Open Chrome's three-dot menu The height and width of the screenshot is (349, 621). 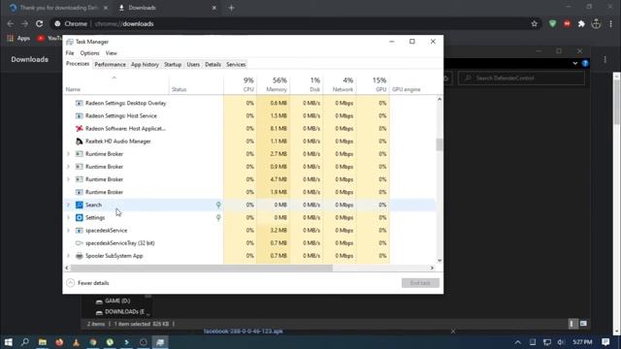pyautogui.click(x=610, y=23)
